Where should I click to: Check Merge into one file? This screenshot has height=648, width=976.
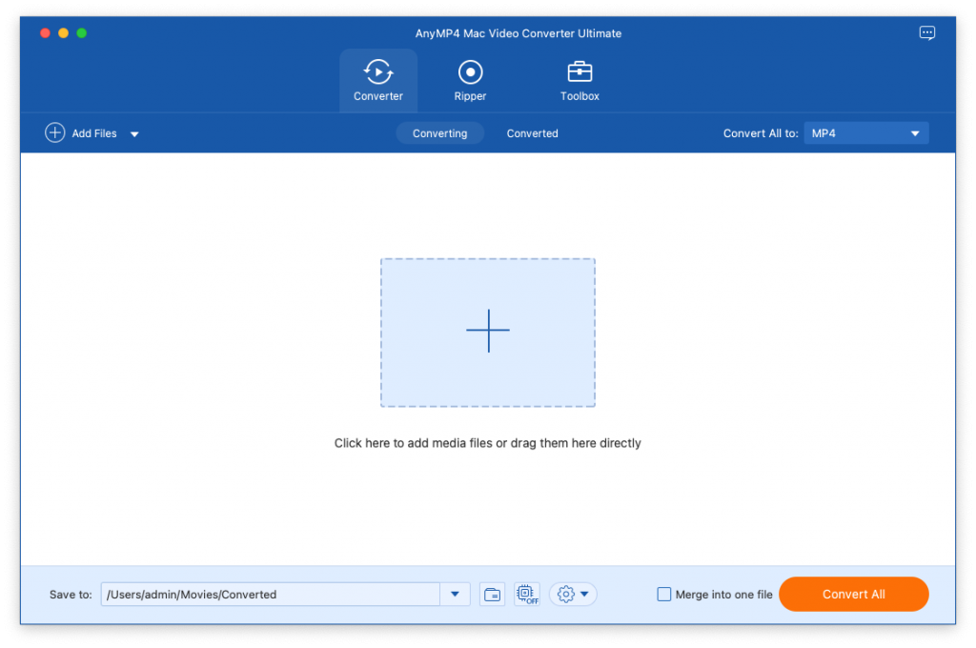(x=664, y=594)
